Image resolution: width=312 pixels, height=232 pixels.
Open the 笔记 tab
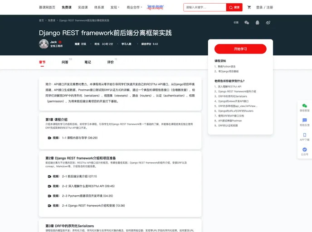[88, 62]
